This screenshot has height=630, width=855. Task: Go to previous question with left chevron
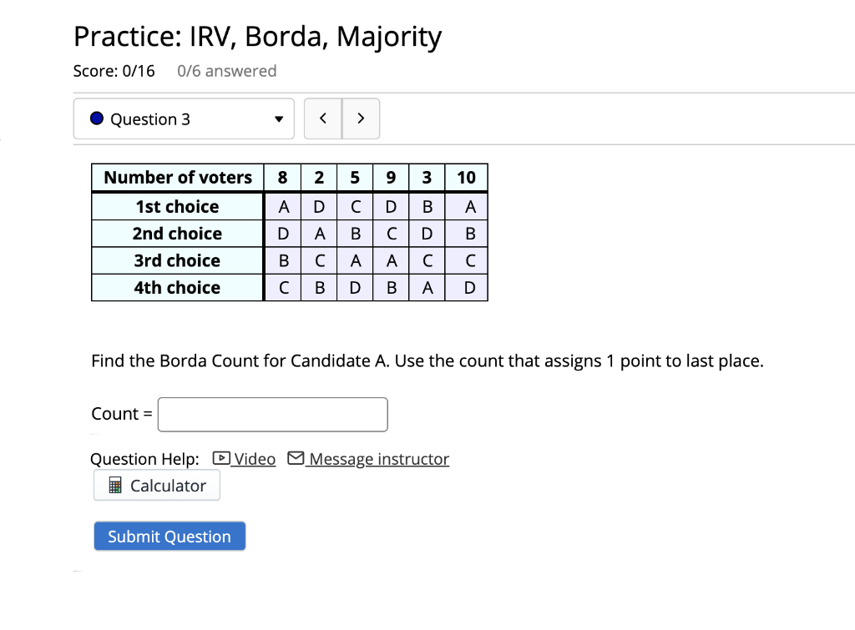323,118
